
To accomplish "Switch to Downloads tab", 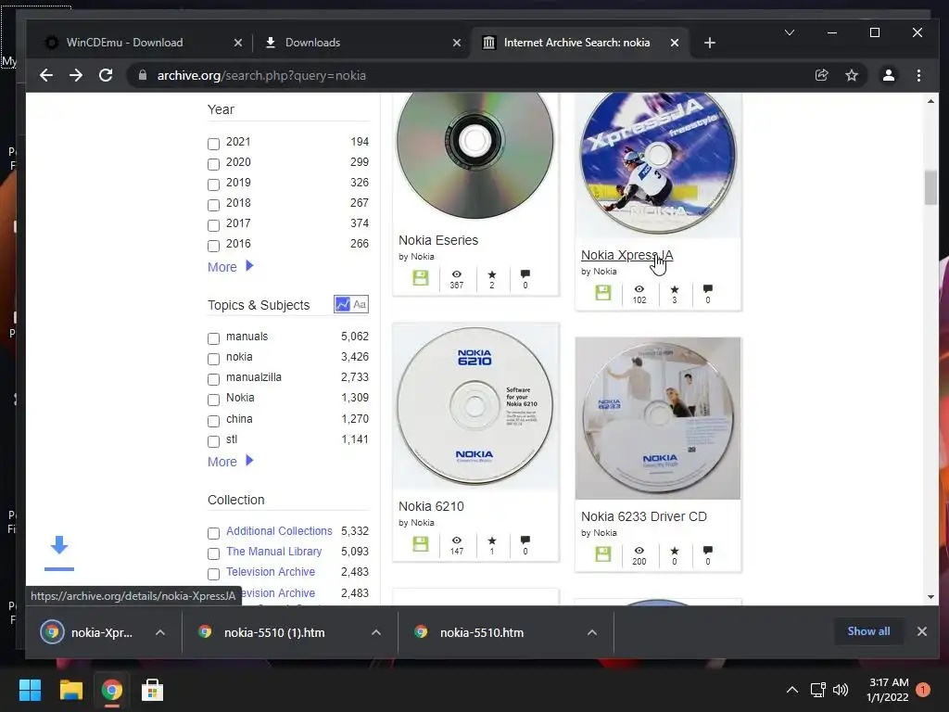I will pyautogui.click(x=312, y=43).
